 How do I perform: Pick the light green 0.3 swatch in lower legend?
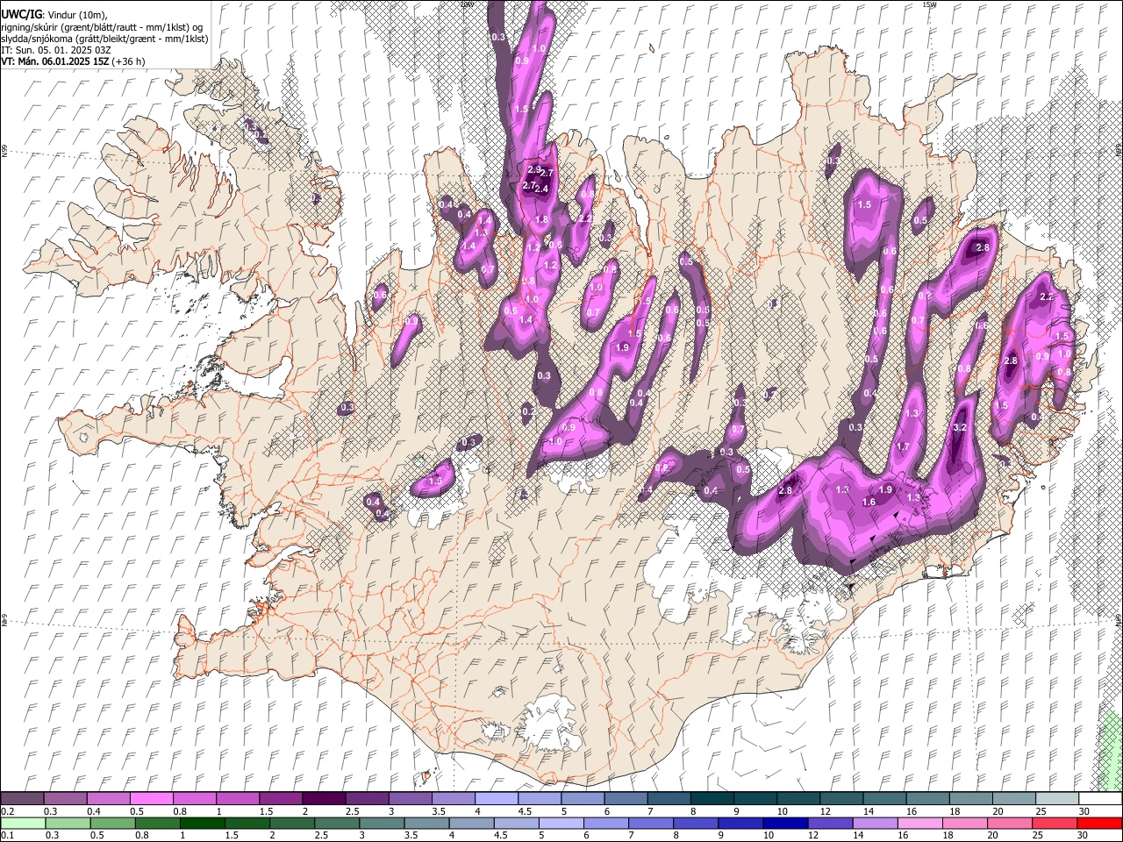(68, 824)
